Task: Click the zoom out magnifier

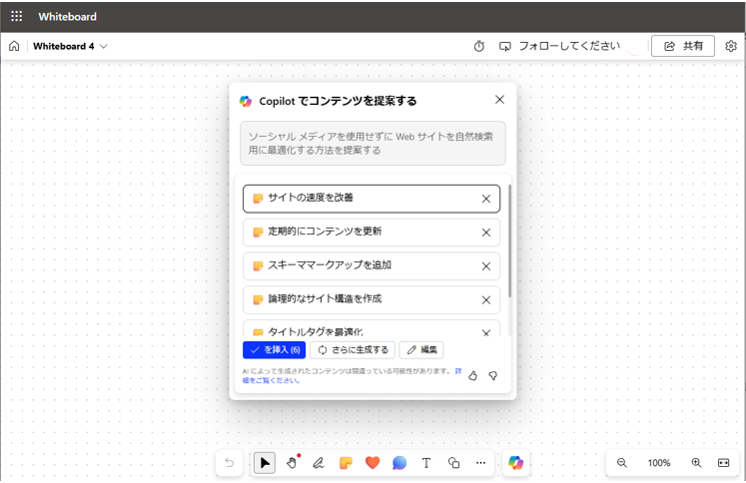Action: [622, 463]
